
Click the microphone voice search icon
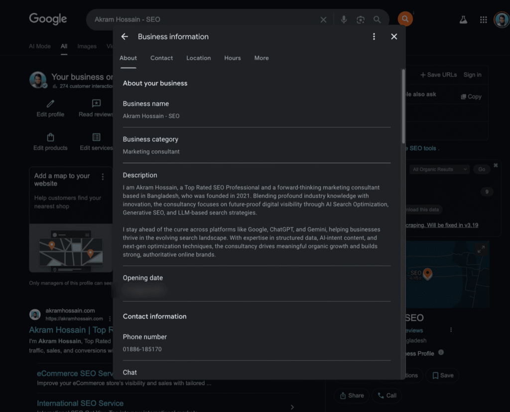pyautogui.click(x=344, y=19)
